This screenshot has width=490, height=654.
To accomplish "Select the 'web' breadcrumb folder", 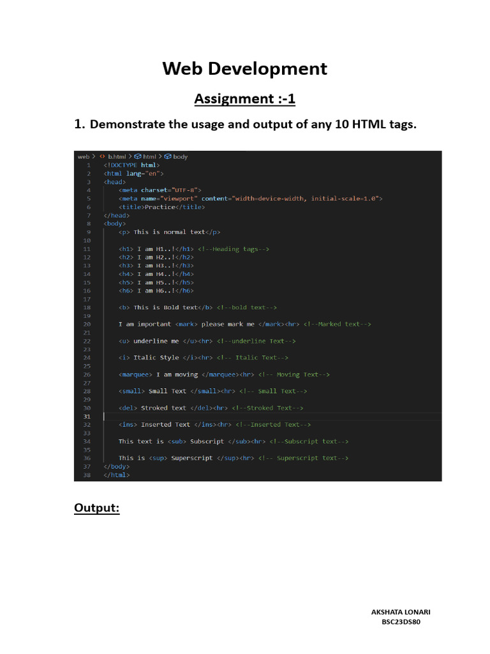I will coord(84,157).
